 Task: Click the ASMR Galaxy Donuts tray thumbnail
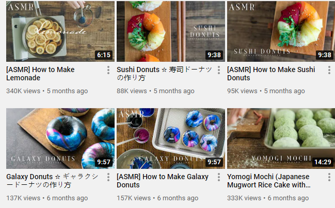[171, 138]
